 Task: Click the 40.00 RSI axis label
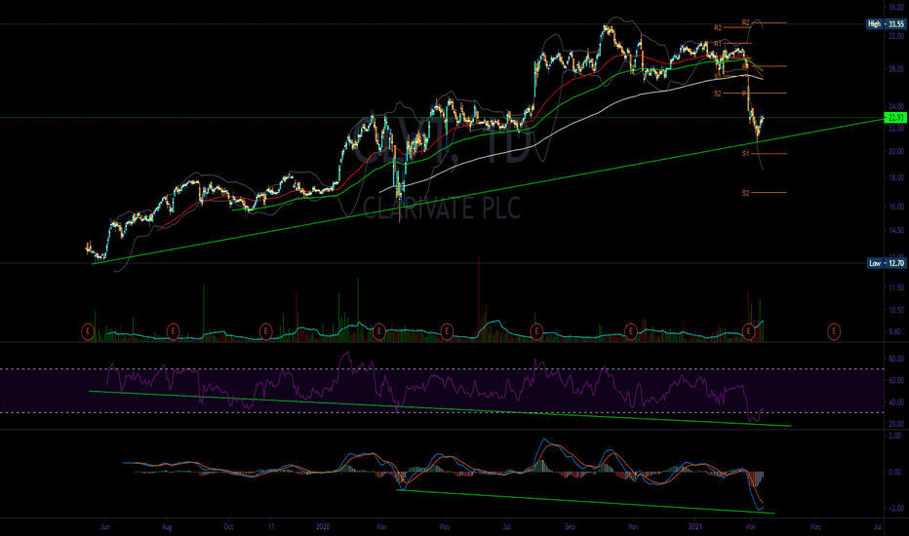896,402
